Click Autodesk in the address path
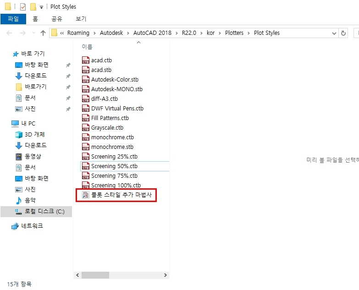This screenshot has height=290, width=359. (x=111, y=33)
